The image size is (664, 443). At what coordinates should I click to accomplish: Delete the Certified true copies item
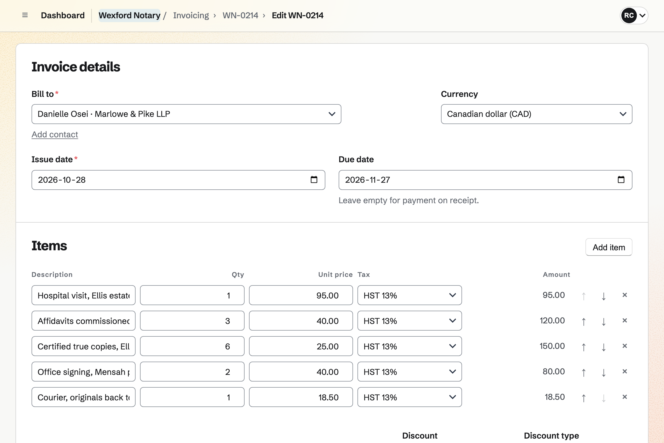click(624, 346)
